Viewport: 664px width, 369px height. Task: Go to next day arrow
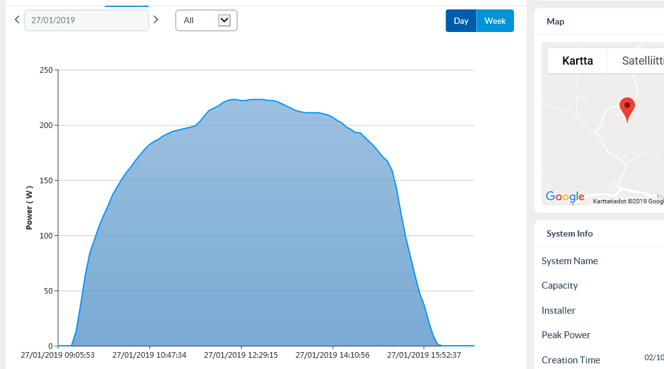point(156,19)
